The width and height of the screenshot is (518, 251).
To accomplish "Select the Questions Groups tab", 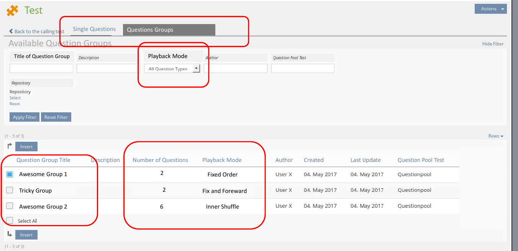I will click(169, 30).
